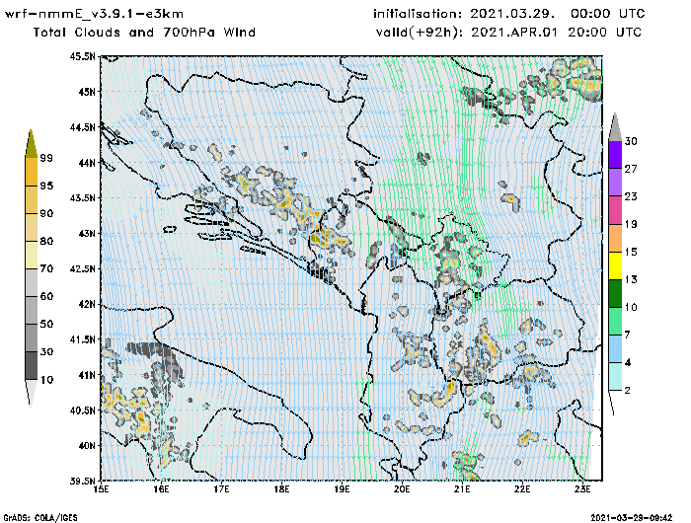The image size is (691, 523).
Task: Pick the 80–90 tan cloud legend swatch
Action: [x=32, y=227]
